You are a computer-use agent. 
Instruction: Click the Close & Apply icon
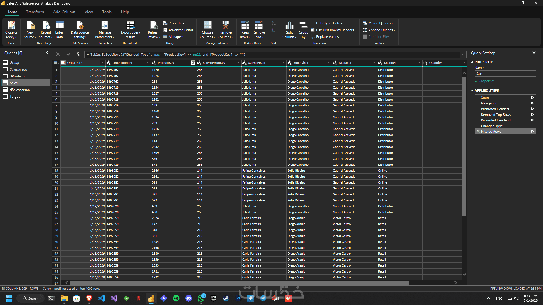pyautogui.click(x=11, y=25)
